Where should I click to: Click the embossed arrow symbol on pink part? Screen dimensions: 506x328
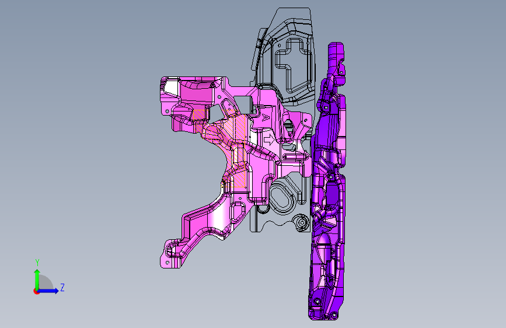pyautogui.click(x=269, y=140)
